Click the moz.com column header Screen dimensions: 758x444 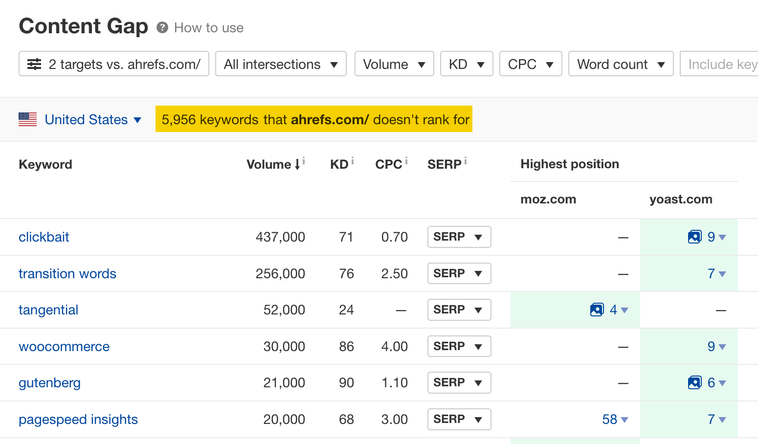pyautogui.click(x=548, y=200)
